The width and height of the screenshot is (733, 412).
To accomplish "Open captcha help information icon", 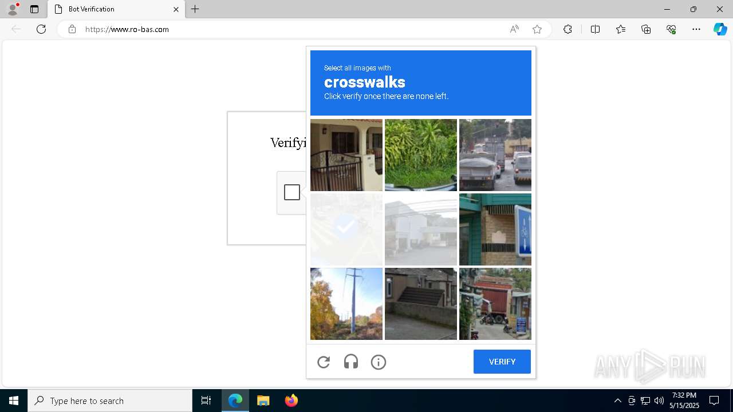I will [379, 362].
